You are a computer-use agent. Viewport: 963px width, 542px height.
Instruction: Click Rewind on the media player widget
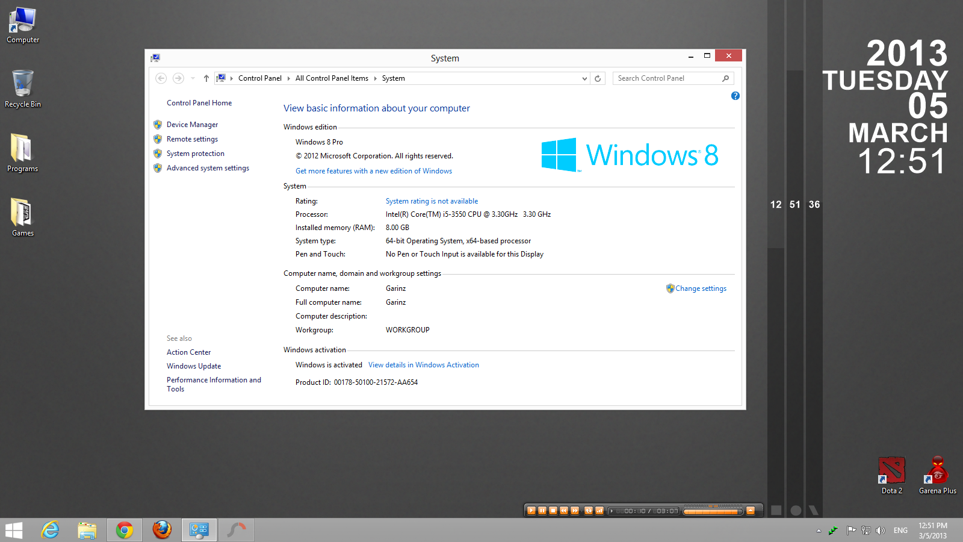[563, 511]
